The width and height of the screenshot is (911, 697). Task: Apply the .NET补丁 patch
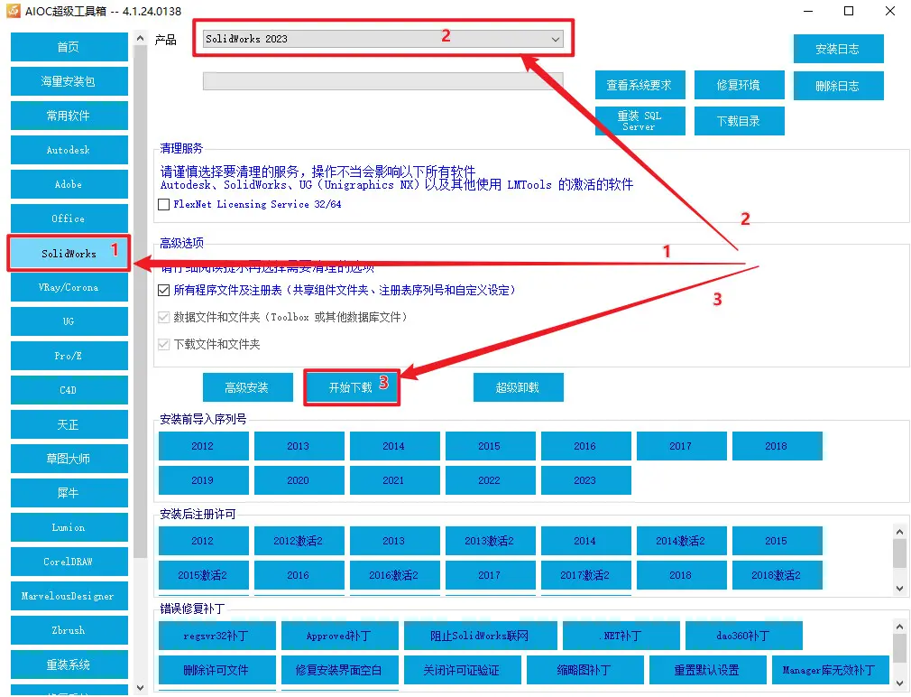(621, 636)
